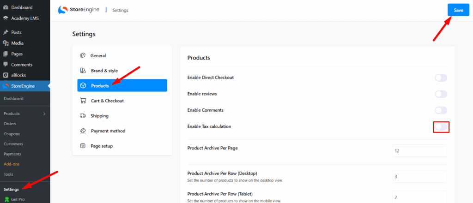This screenshot has height=203, width=473.
Task: Open Settings in StoreEngine sidebar menu
Action: click(x=11, y=189)
